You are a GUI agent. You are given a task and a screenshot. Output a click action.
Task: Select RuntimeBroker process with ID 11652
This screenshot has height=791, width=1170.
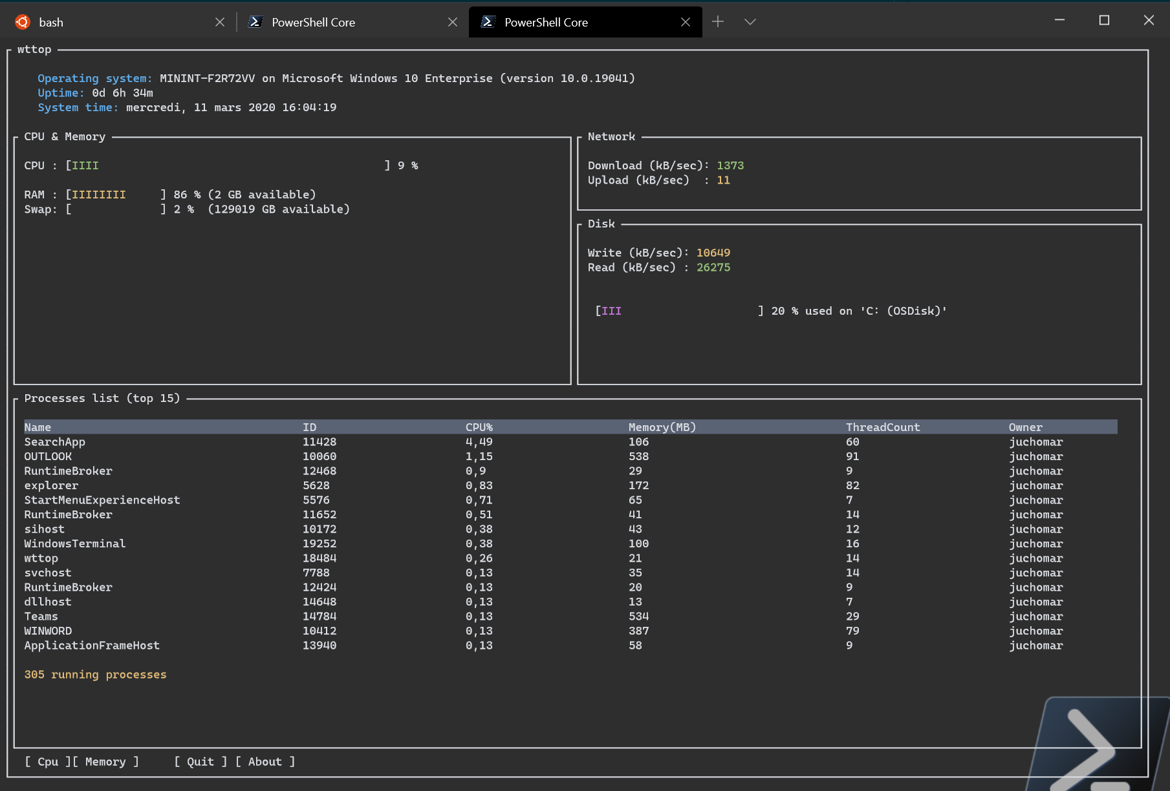pos(570,514)
